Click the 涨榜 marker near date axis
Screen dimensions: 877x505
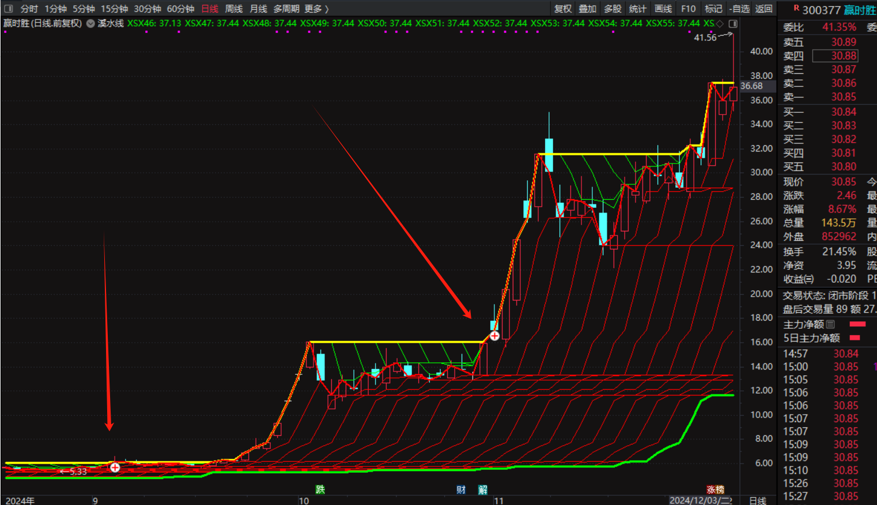coord(715,489)
